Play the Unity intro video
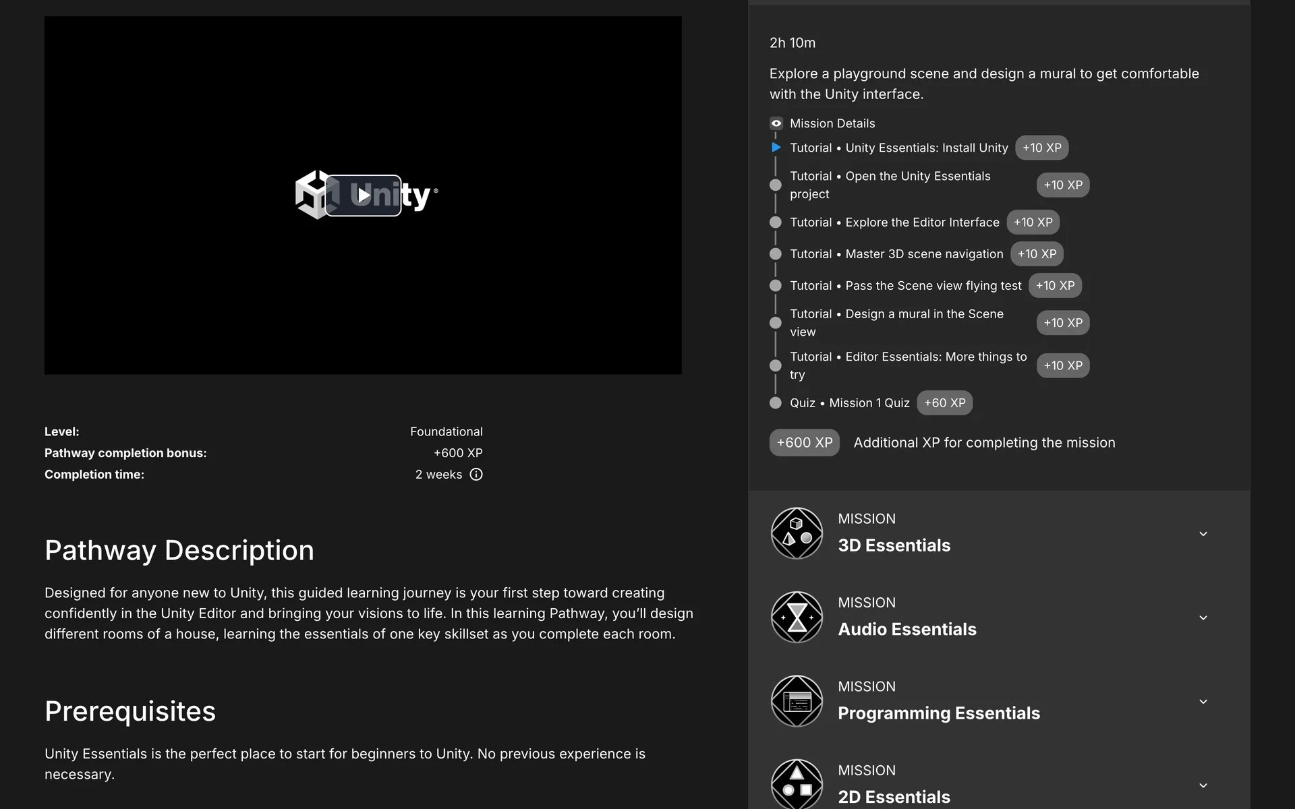The image size is (1295, 809). coord(363,196)
